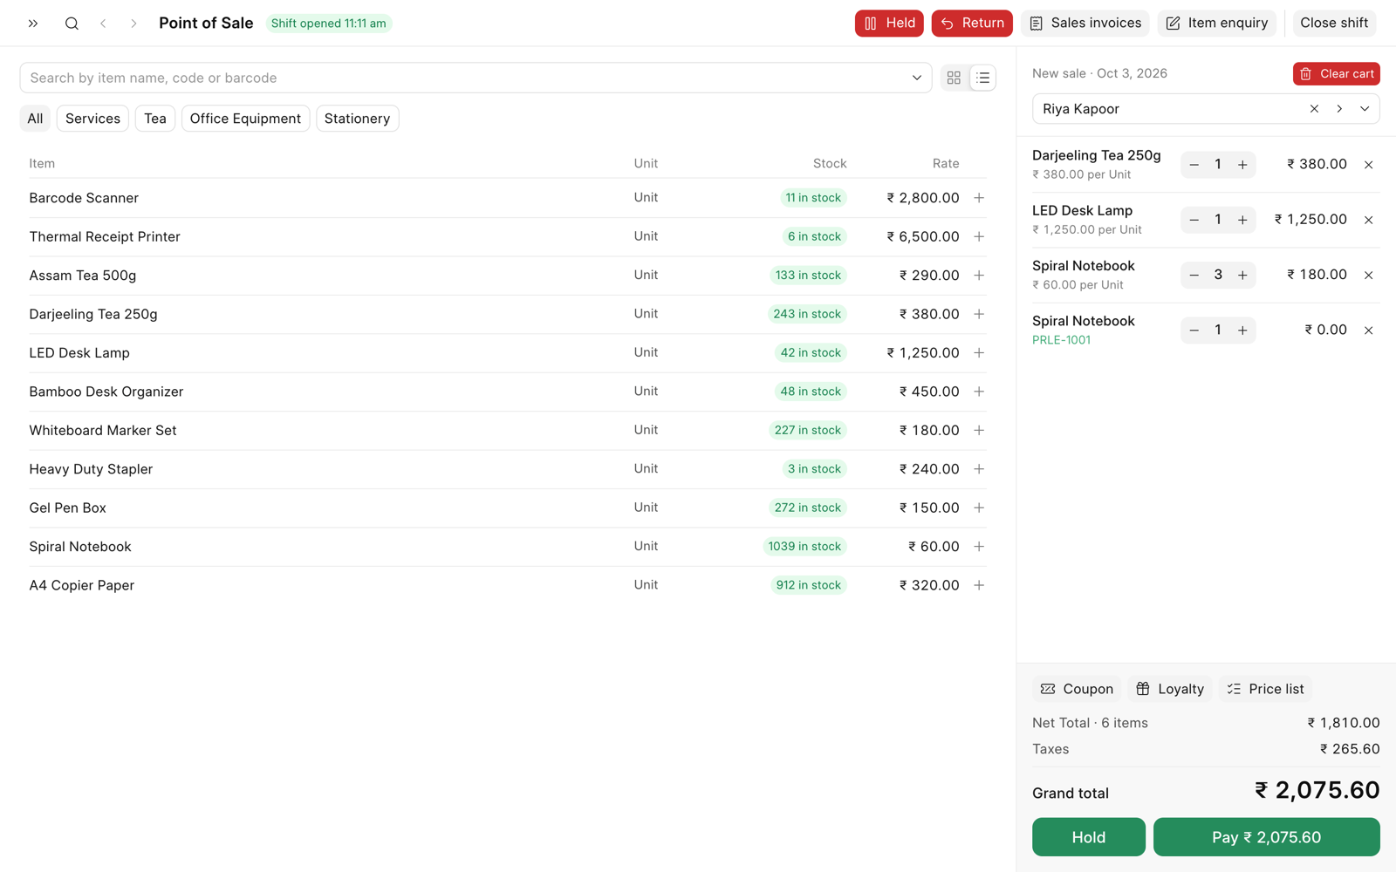The image size is (1396, 872).
Task: Switch to grid view of items
Action: 954,78
